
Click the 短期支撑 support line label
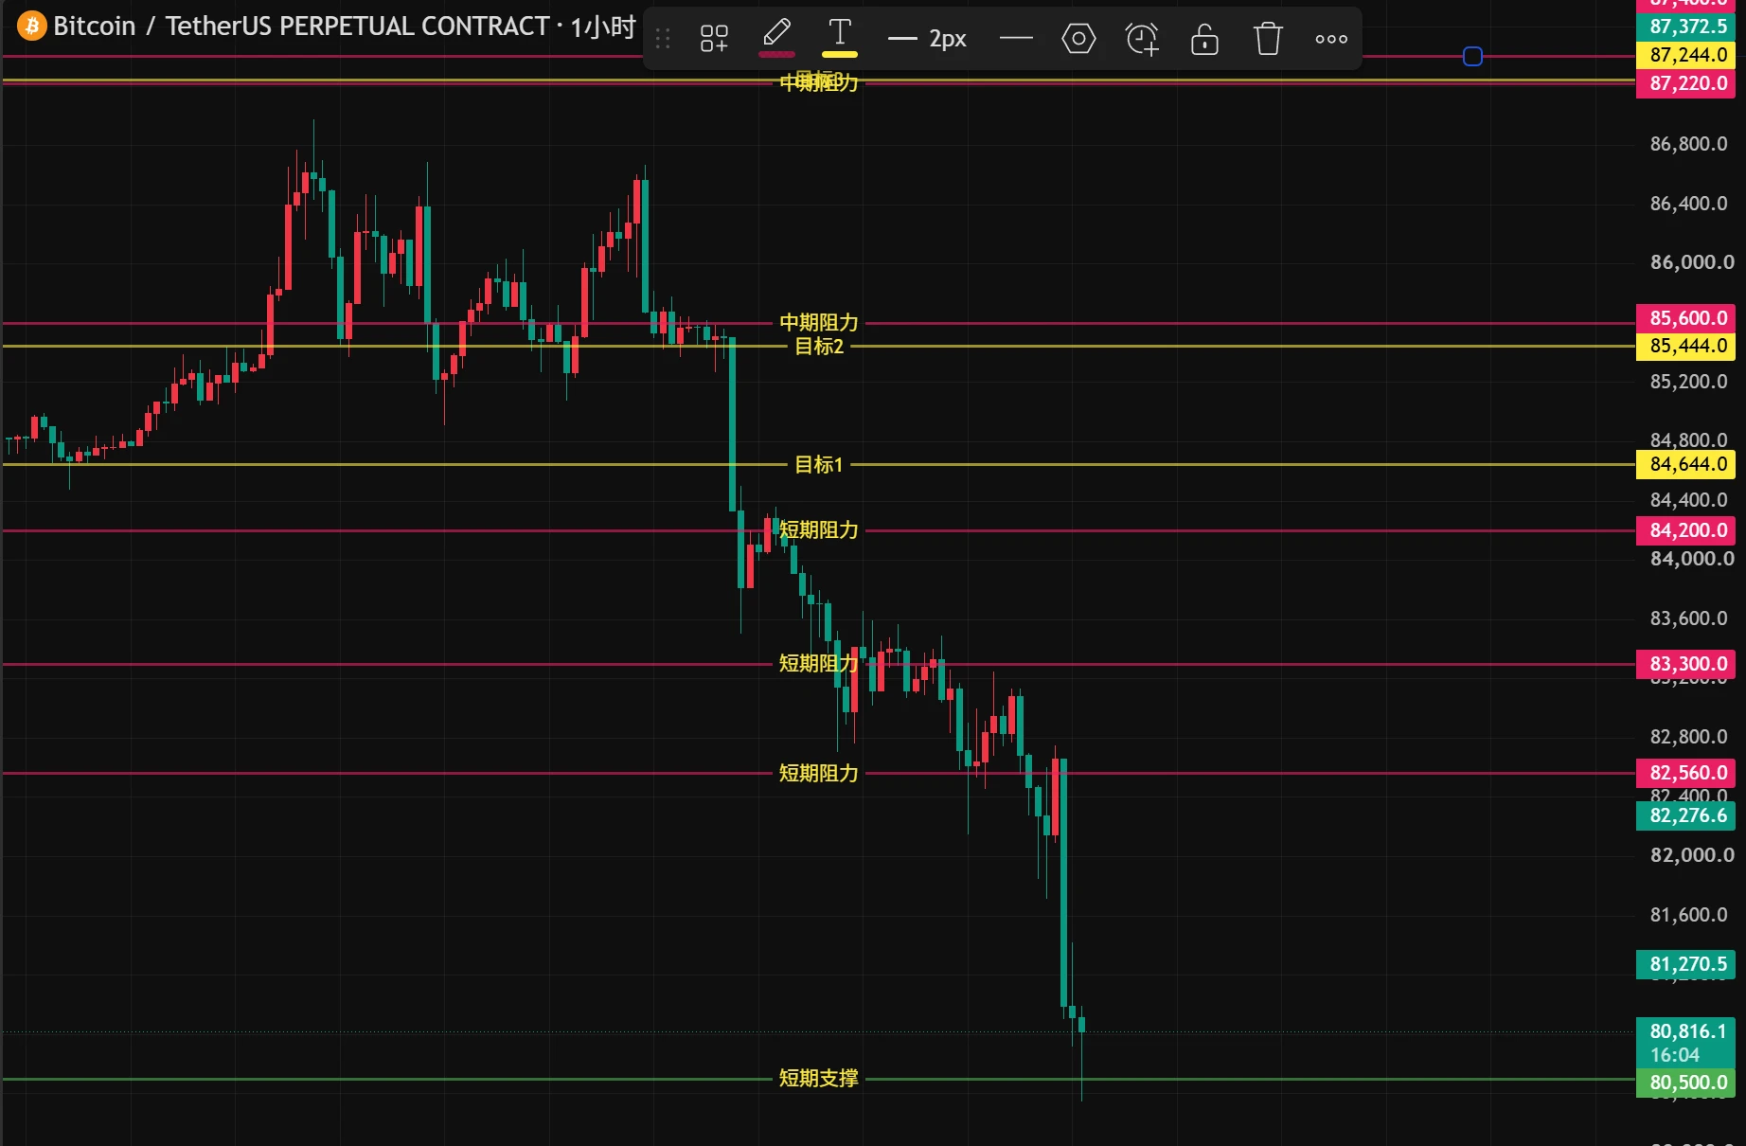pos(819,1079)
